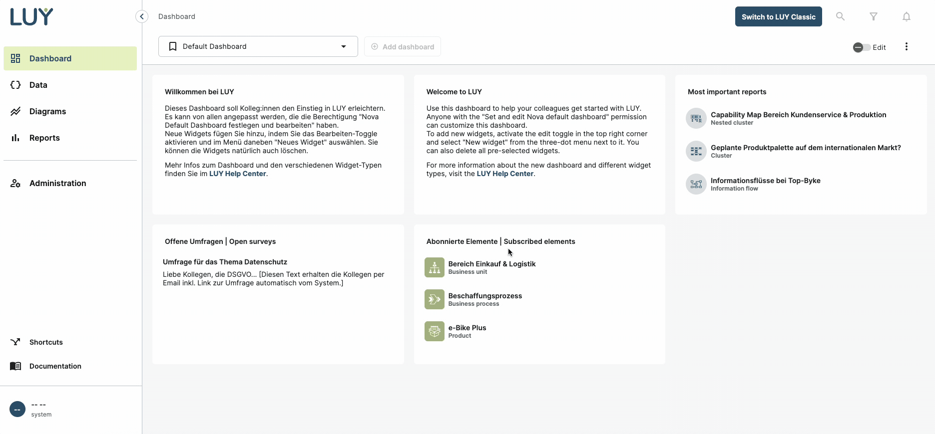Click the Capability Map nested cluster icon
This screenshot has height=434, width=935.
pyautogui.click(x=696, y=118)
